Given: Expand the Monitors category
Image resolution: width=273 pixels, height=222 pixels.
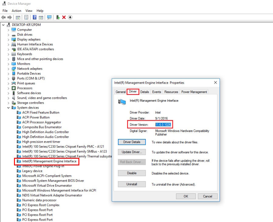Looking at the screenshot, I should coord(8,64).
